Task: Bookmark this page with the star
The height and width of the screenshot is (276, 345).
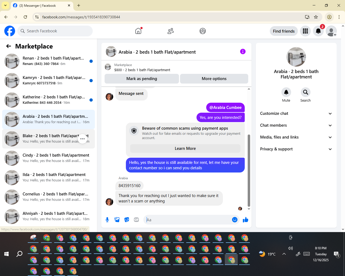Action: click(316, 17)
